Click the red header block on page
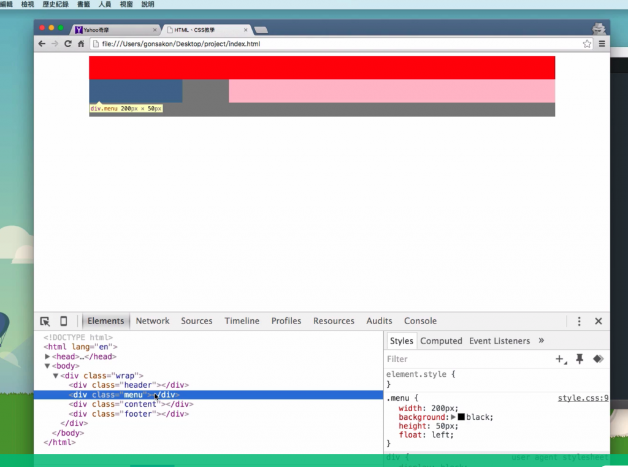Viewport: 628px width, 467px height. [x=322, y=68]
